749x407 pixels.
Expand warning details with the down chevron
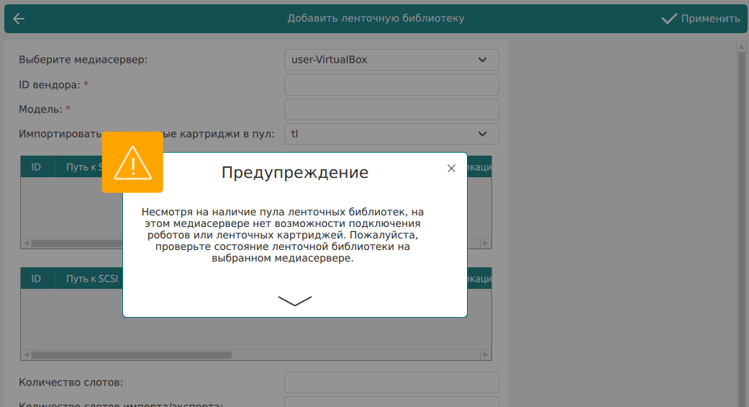click(295, 300)
